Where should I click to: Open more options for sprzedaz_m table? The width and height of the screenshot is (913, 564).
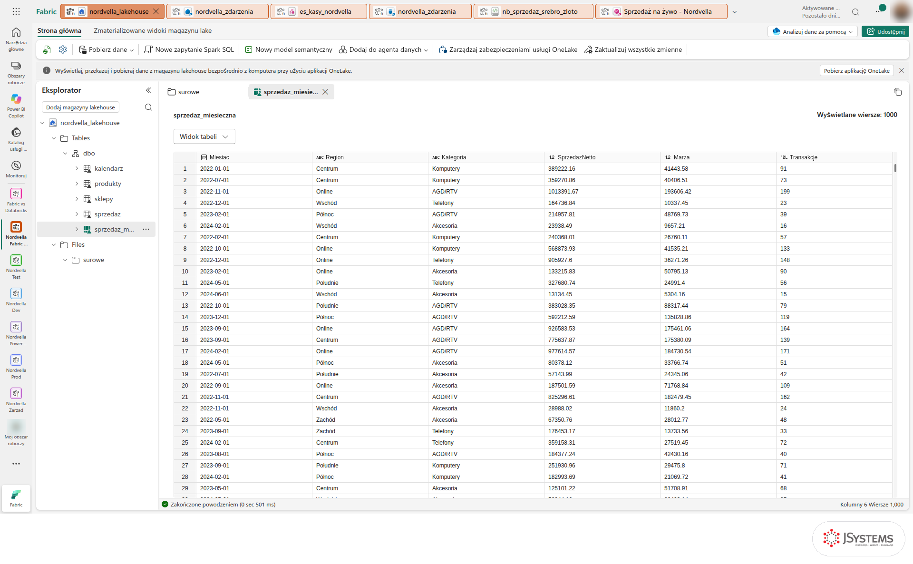pos(146,229)
